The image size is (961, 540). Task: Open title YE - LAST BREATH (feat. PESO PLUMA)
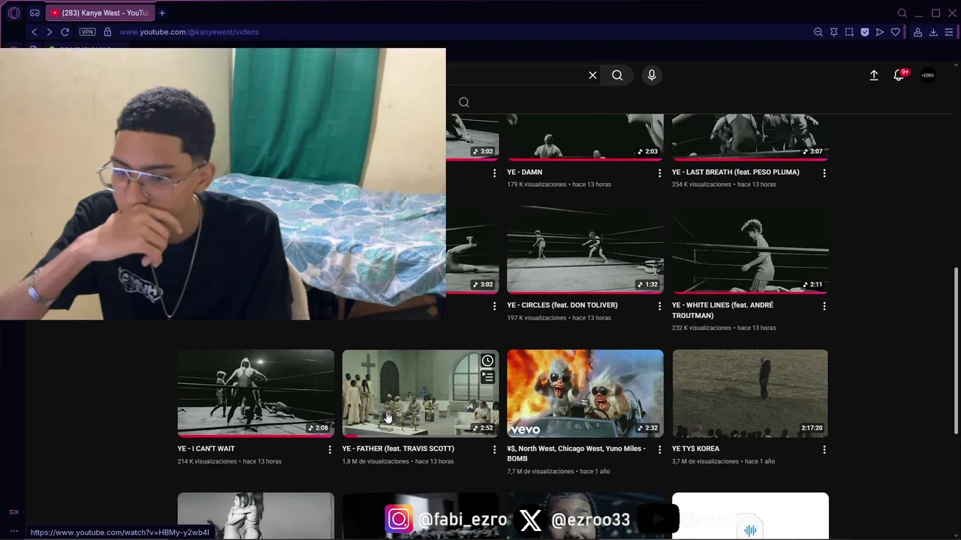click(736, 172)
